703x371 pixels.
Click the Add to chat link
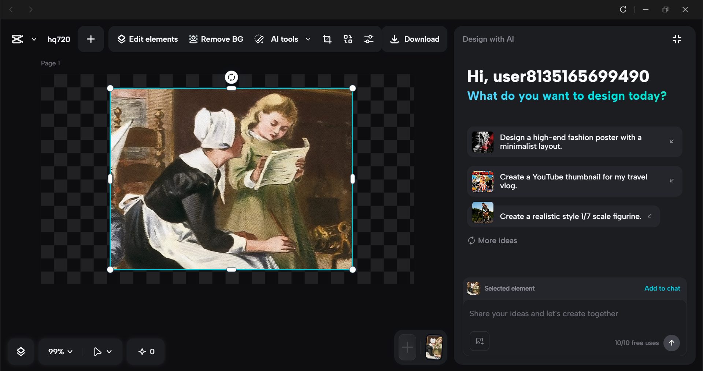662,288
